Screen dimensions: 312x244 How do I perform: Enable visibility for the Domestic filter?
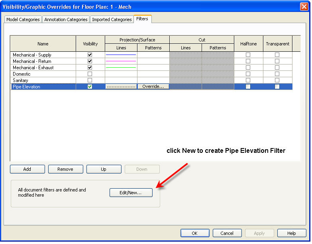point(90,74)
